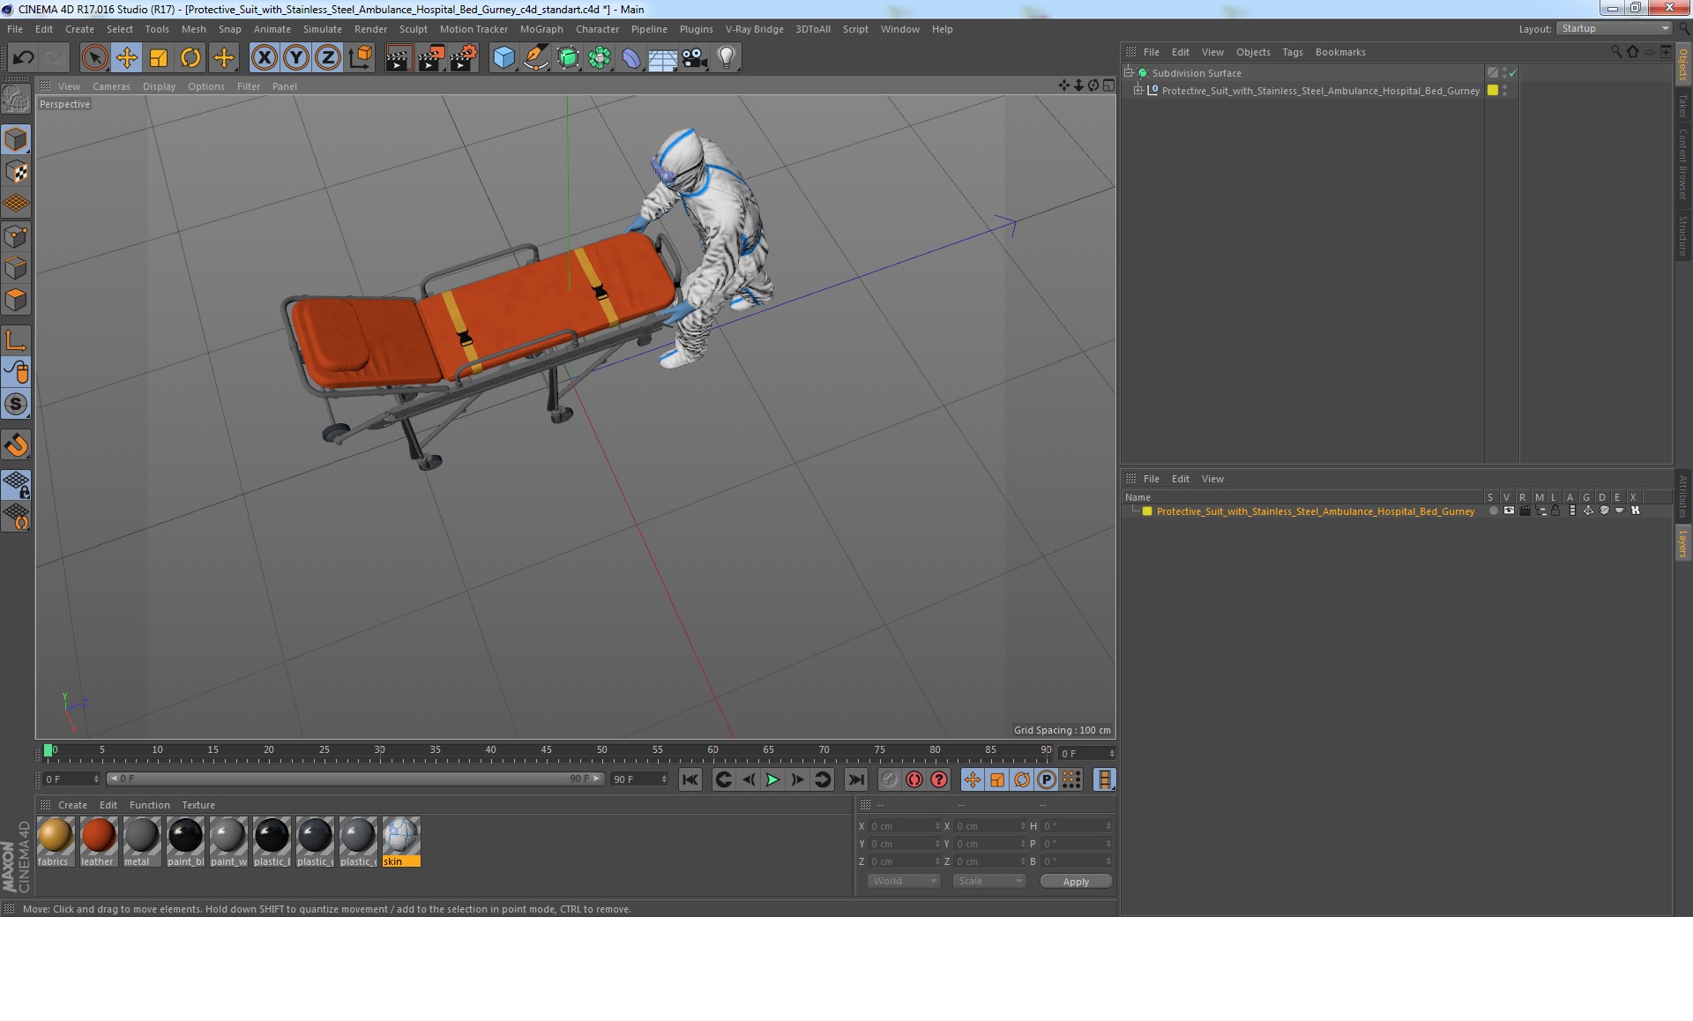Go to end of animation
The image size is (1693, 1021).
click(x=855, y=779)
